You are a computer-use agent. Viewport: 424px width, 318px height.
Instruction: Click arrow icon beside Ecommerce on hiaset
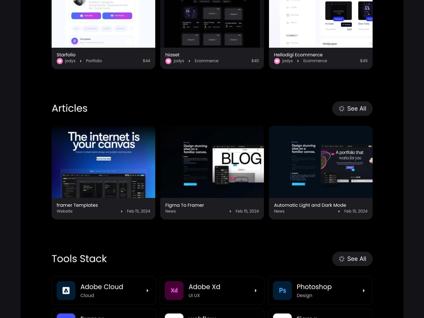pyautogui.click(x=189, y=61)
